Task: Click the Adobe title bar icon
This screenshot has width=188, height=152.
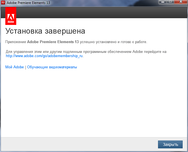Action: click(3, 3)
